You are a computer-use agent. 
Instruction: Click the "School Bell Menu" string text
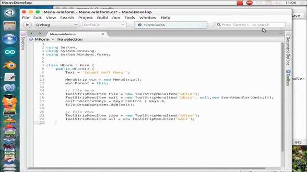106,72
